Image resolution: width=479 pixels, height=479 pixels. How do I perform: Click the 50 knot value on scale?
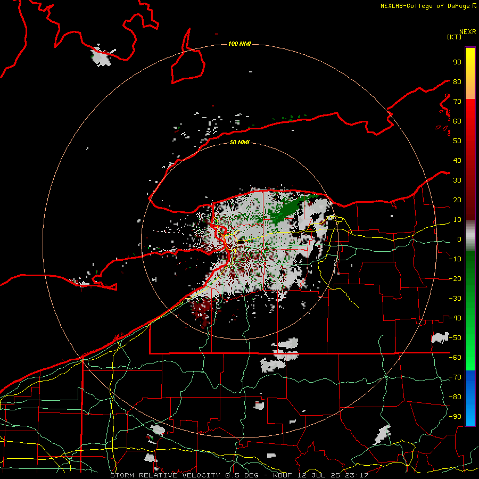pos(457,141)
